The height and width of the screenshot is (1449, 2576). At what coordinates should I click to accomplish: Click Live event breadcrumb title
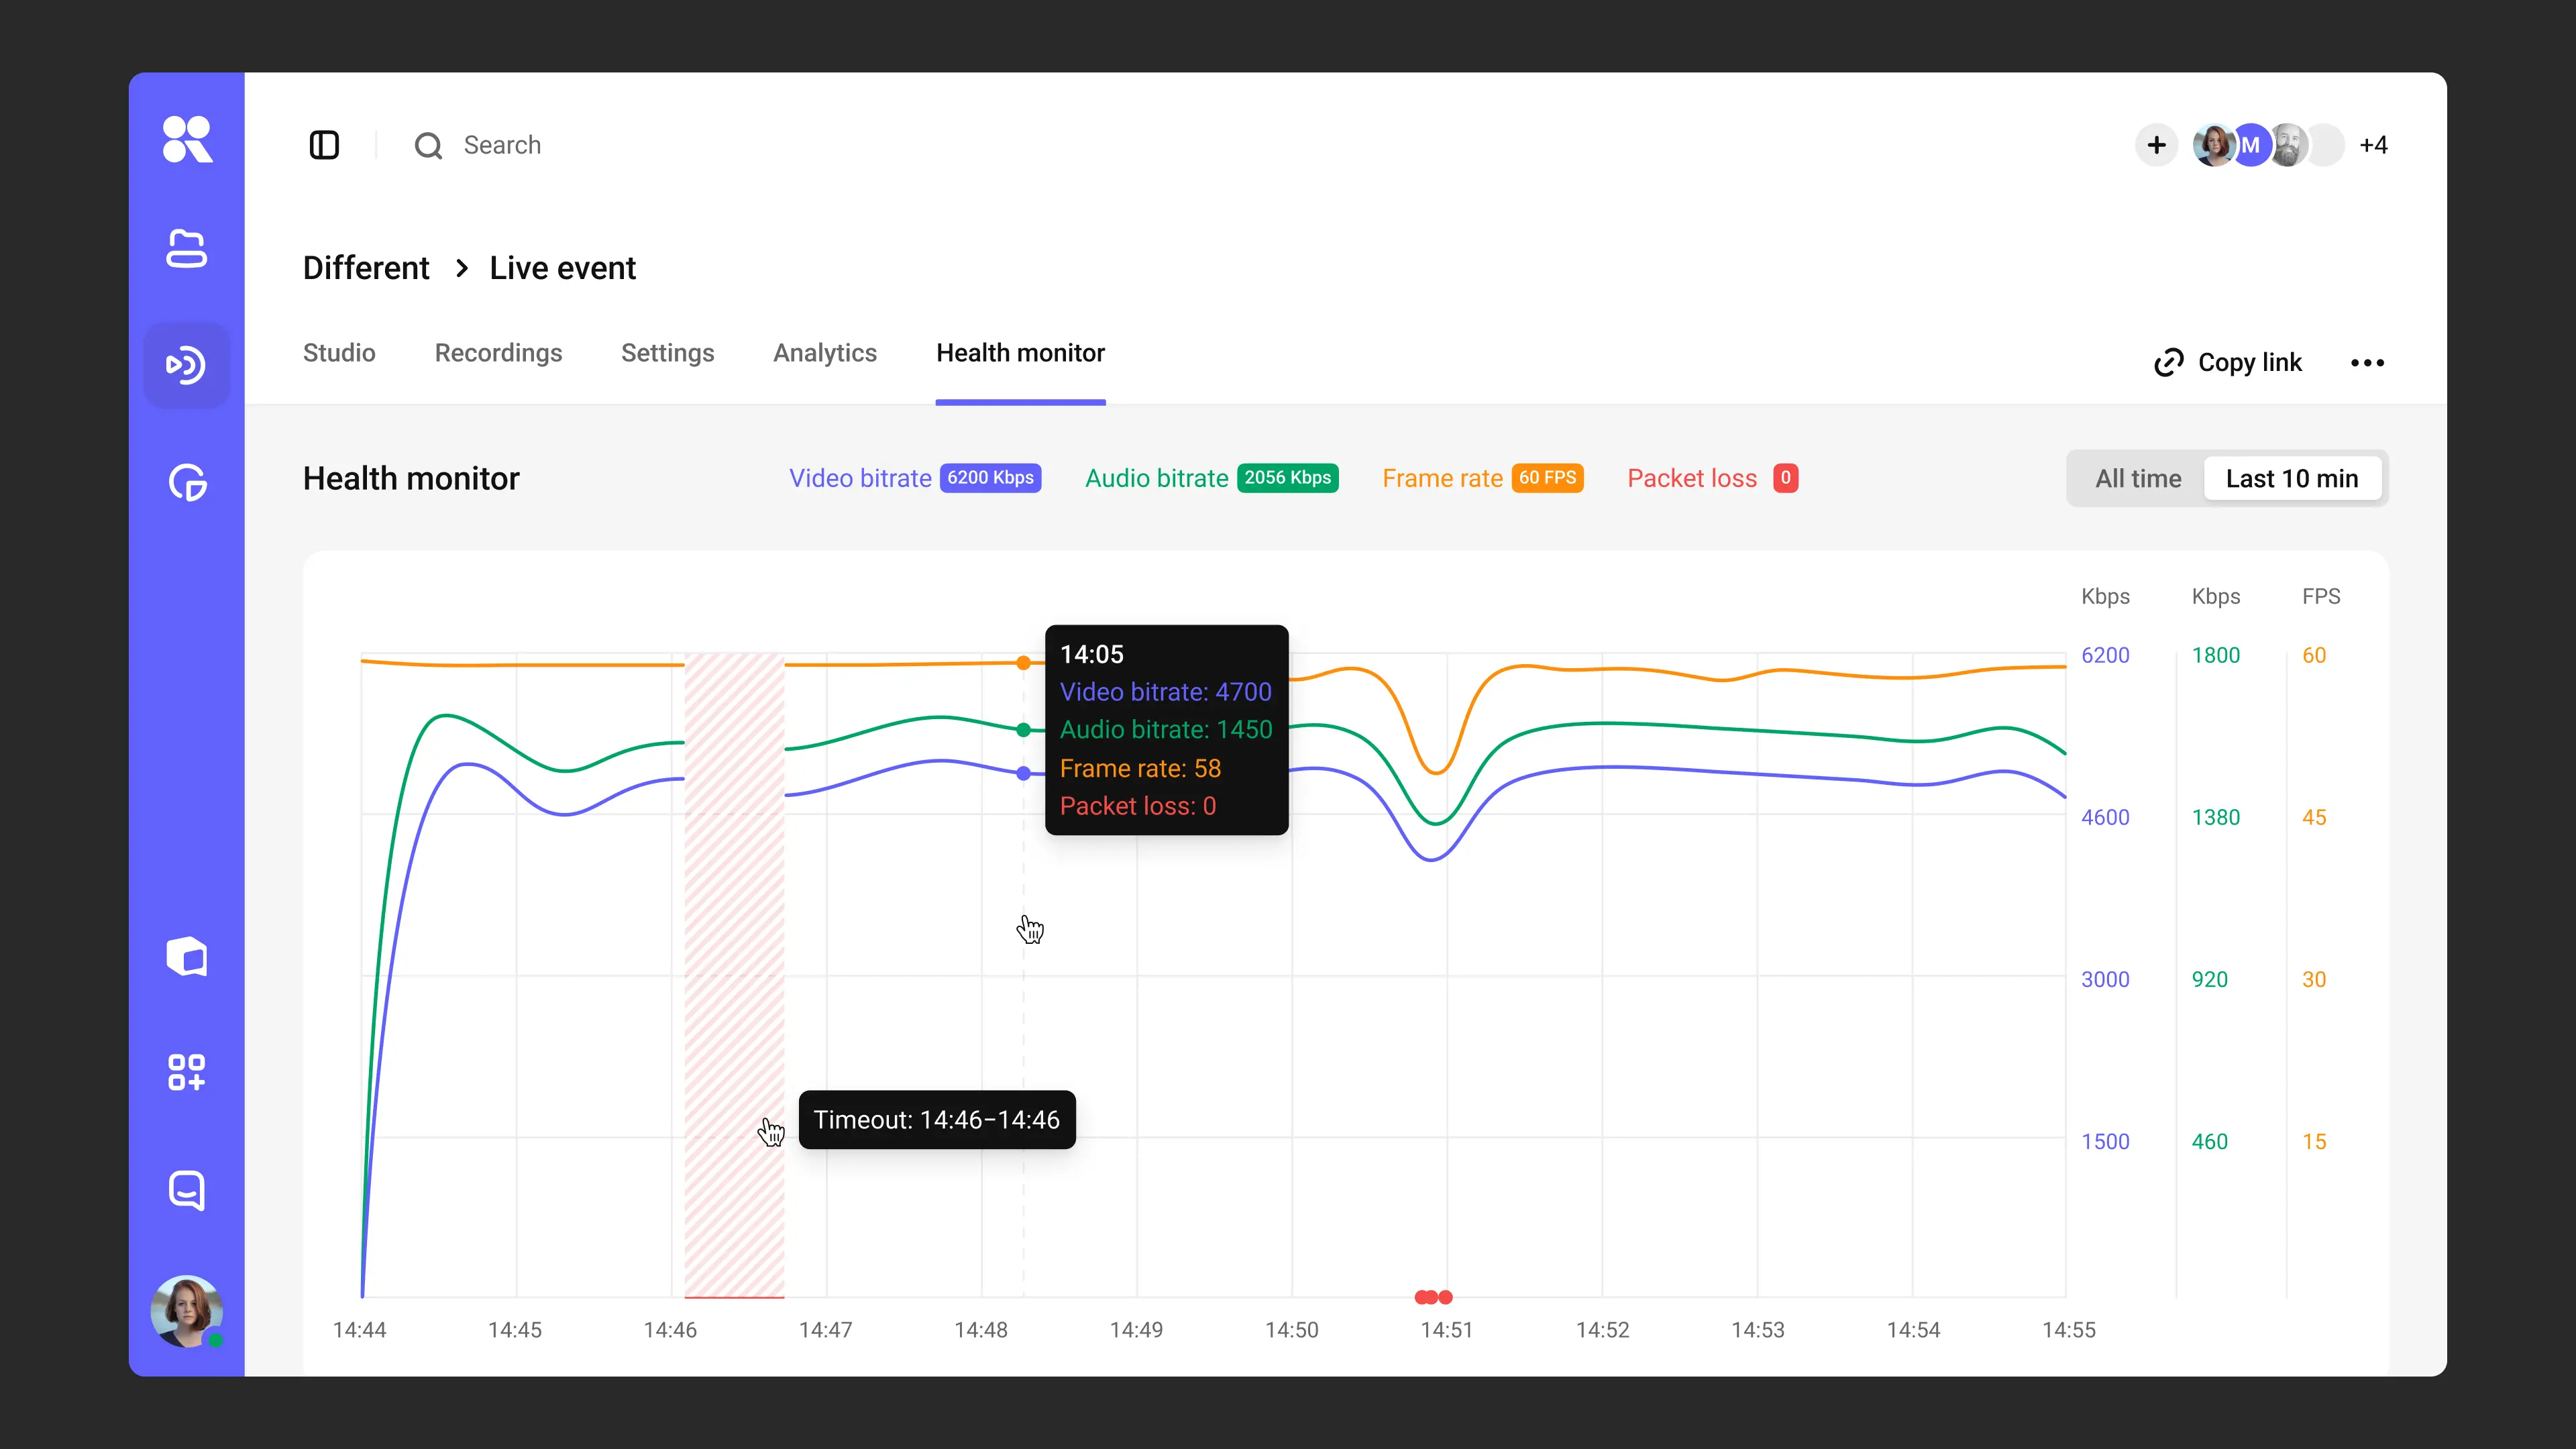562,268
